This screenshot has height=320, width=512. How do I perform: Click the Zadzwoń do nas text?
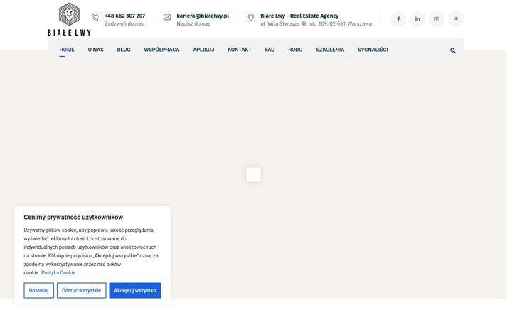click(124, 24)
